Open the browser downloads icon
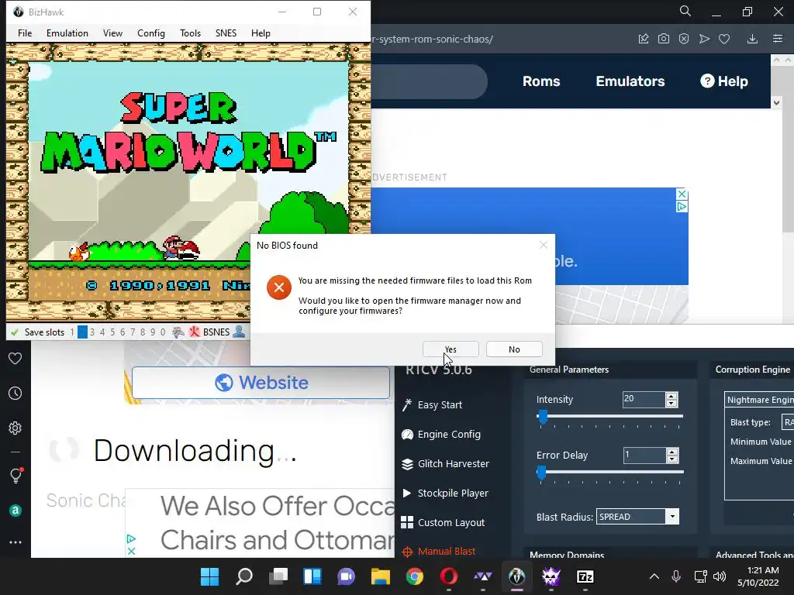This screenshot has height=595, width=794. click(x=752, y=39)
